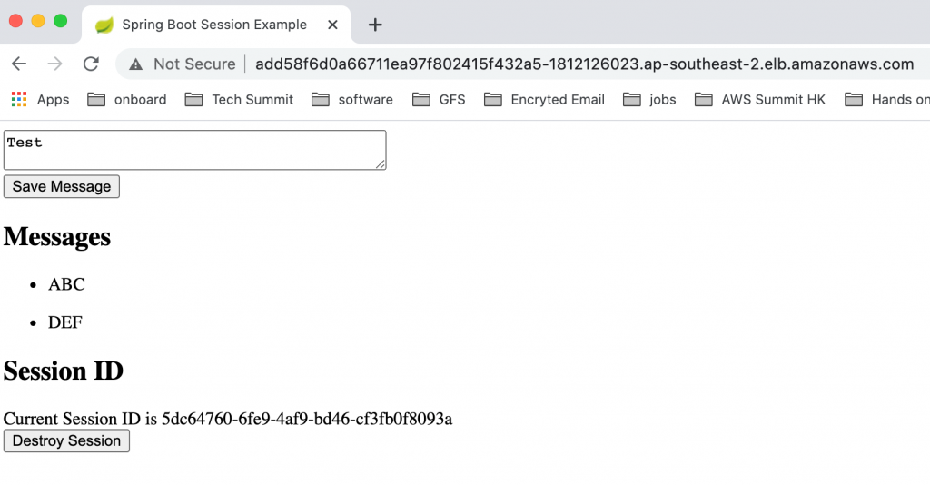Open the onboard bookmarks folder
This screenshot has height=485, width=930.
(127, 99)
